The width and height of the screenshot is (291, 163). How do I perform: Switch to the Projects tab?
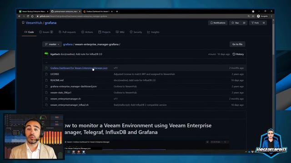104,32
